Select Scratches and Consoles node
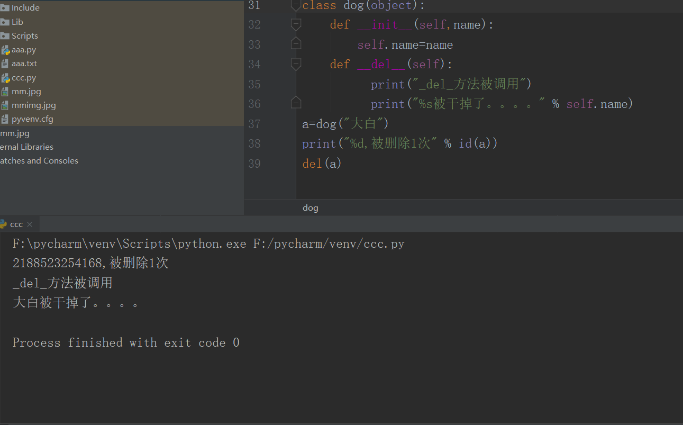The width and height of the screenshot is (683, 425). click(x=39, y=161)
